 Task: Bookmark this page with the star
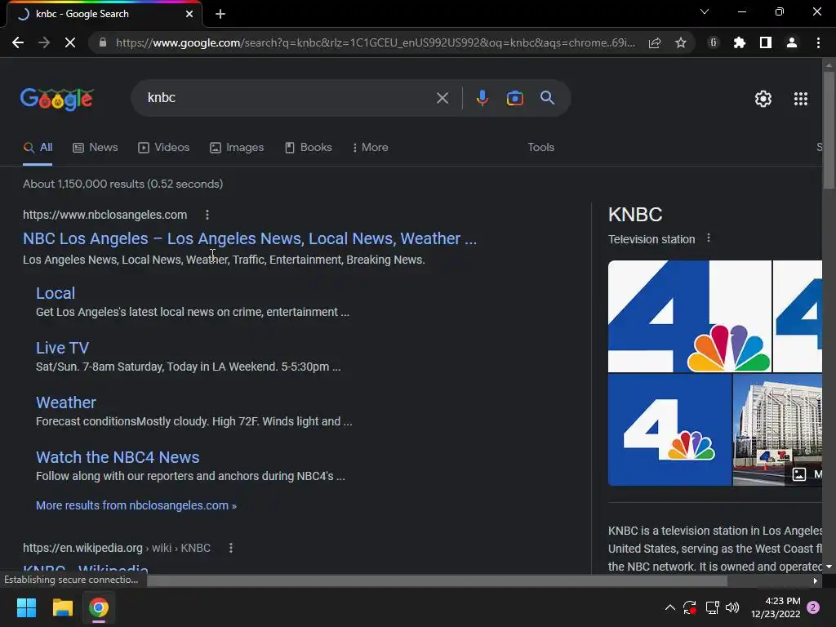(x=680, y=42)
